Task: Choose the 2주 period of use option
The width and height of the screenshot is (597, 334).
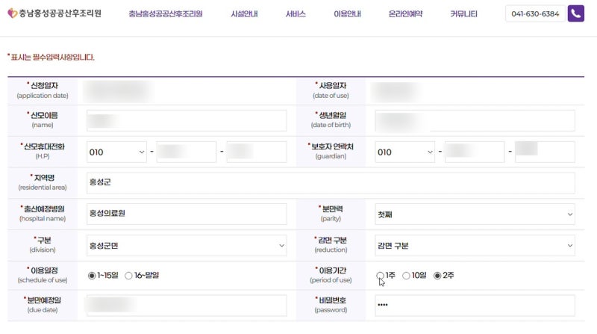Action: coord(437,275)
